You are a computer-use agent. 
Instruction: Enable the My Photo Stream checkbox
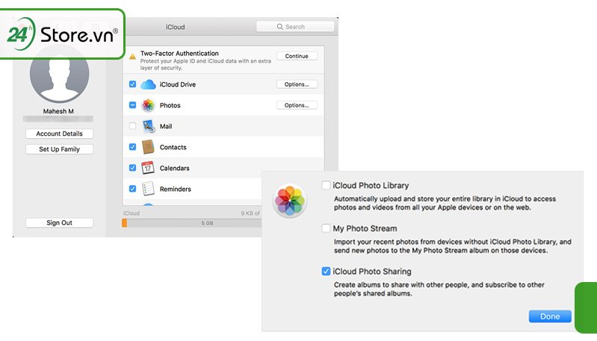pos(325,228)
